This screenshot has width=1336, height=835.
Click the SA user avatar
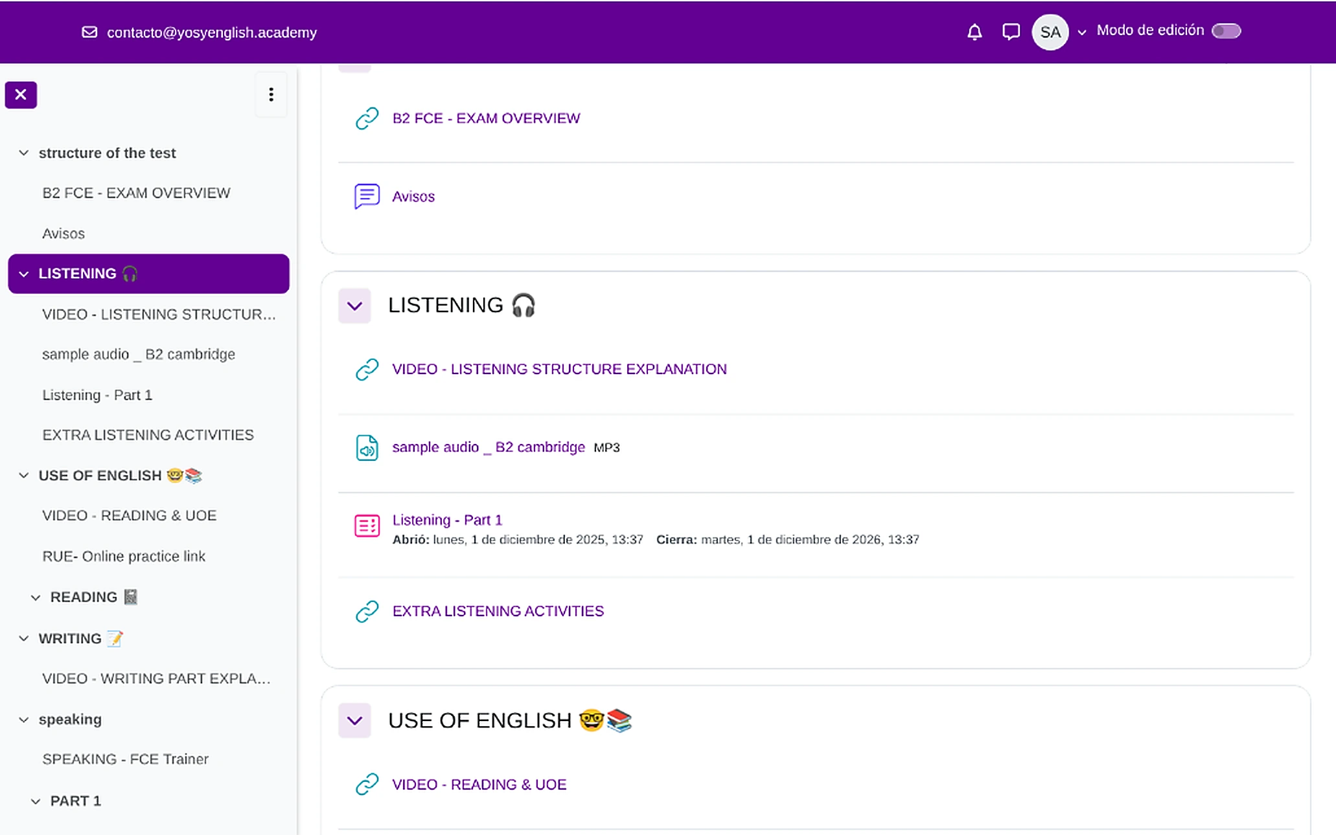[x=1050, y=32]
